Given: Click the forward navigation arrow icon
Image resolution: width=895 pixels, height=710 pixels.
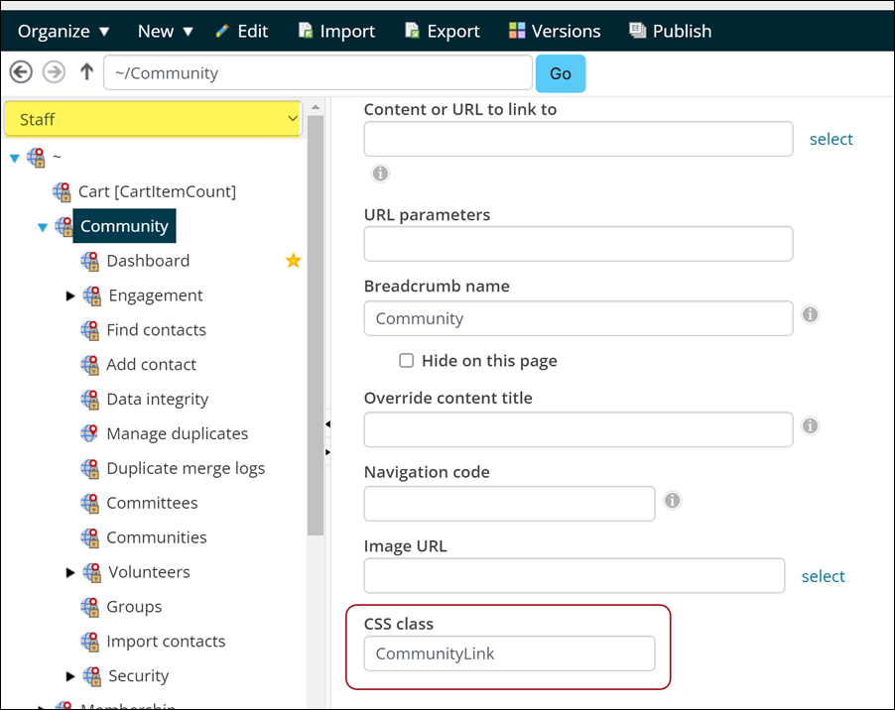Looking at the screenshot, I should coord(55,72).
